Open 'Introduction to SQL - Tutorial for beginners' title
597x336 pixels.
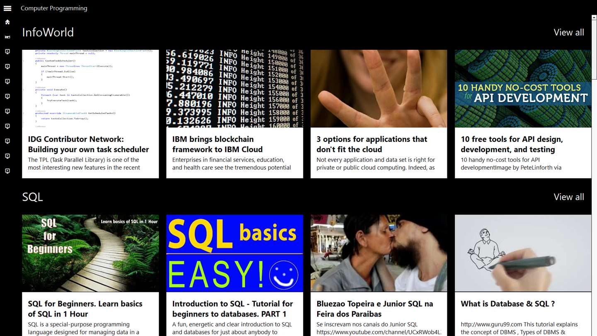(233, 309)
